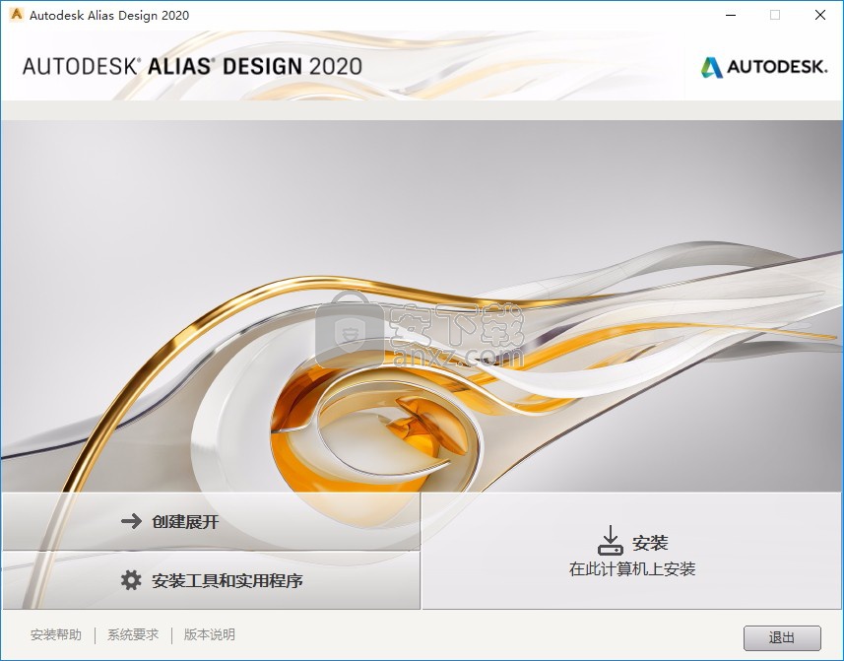Click the window title text in title bar
The width and height of the screenshot is (844, 661).
109,15
